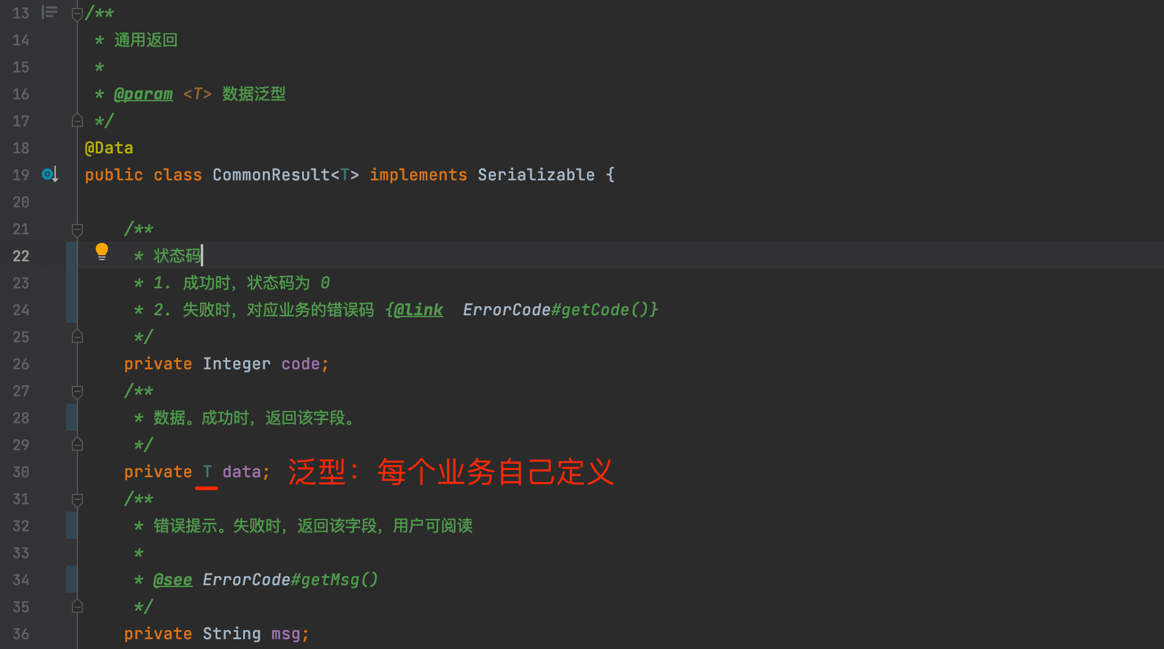Viewport: 1164px width, 649px height.
Task: Click the @Data annotation
Action: click(x=109, y=148)
